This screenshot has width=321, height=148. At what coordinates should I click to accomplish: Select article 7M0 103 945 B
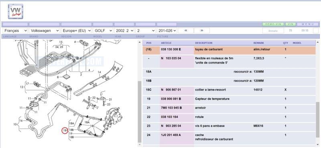[x=172, y=108]
